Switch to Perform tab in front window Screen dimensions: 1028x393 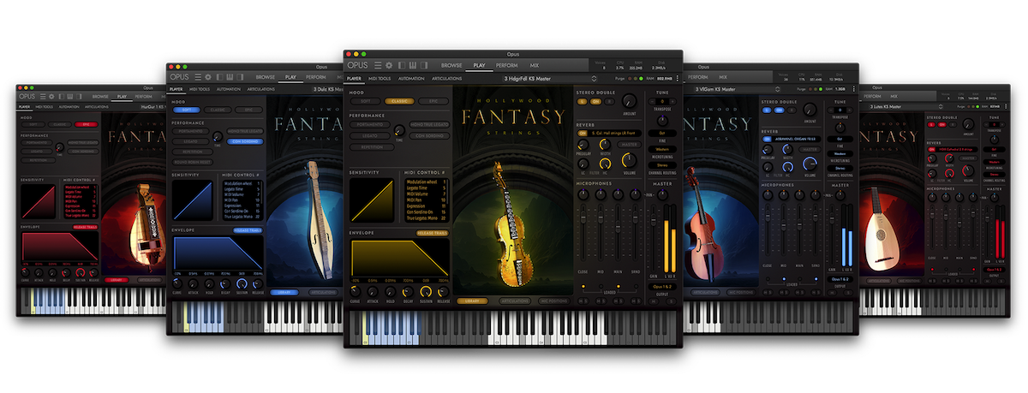(506, 65)
